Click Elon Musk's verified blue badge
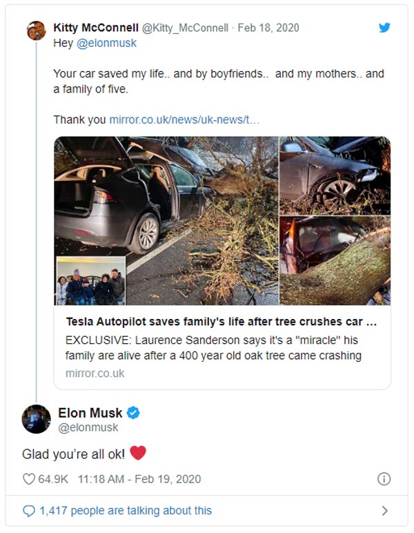 coord(134,413)
